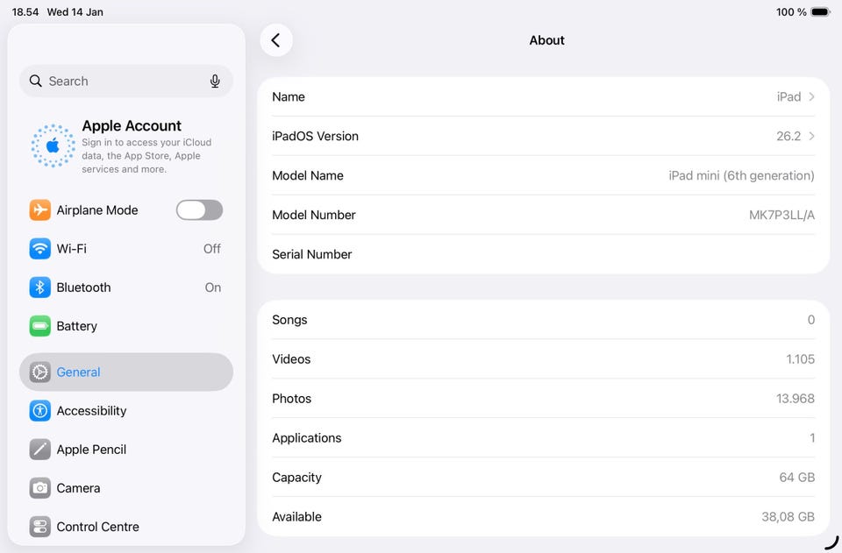Tap the Model Number value MK7P3LL/A
The width and height of the screenshot is (842, 553).
(x=781, y=216)
